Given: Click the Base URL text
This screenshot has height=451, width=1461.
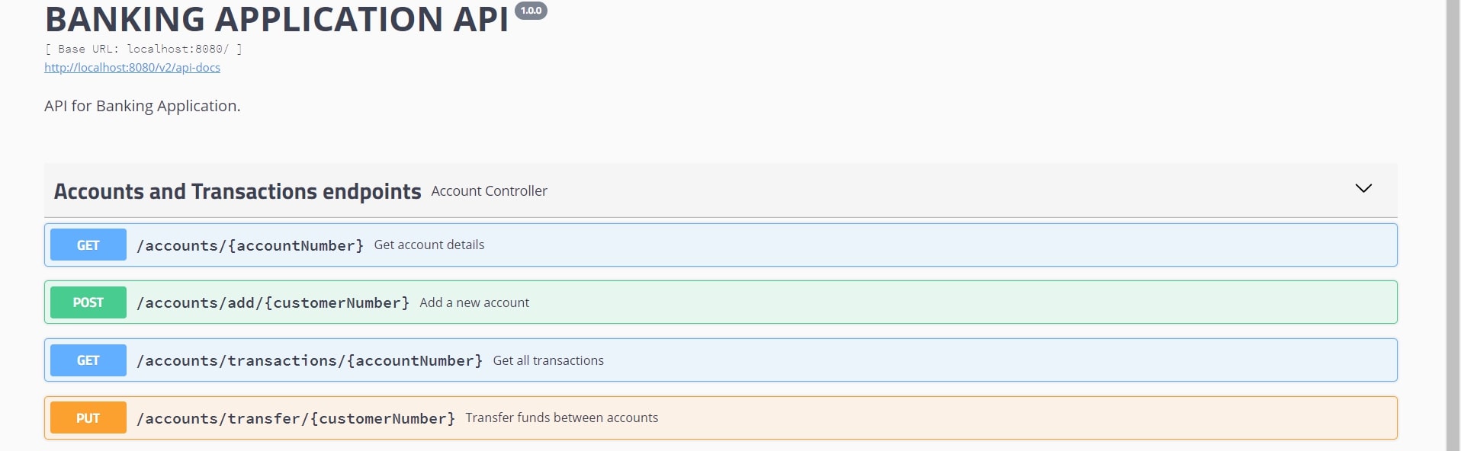Looking at the screenshot, I should pyautogui.click(x=142, y=48).
